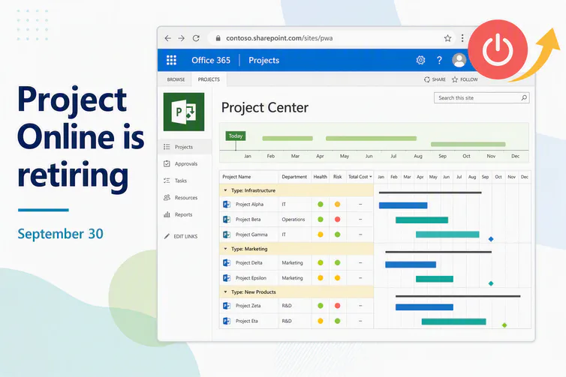Viewport: 566px width, 377px height.
Task: Click the Project Alpha file icon
Action: click(x=227, y=205)
